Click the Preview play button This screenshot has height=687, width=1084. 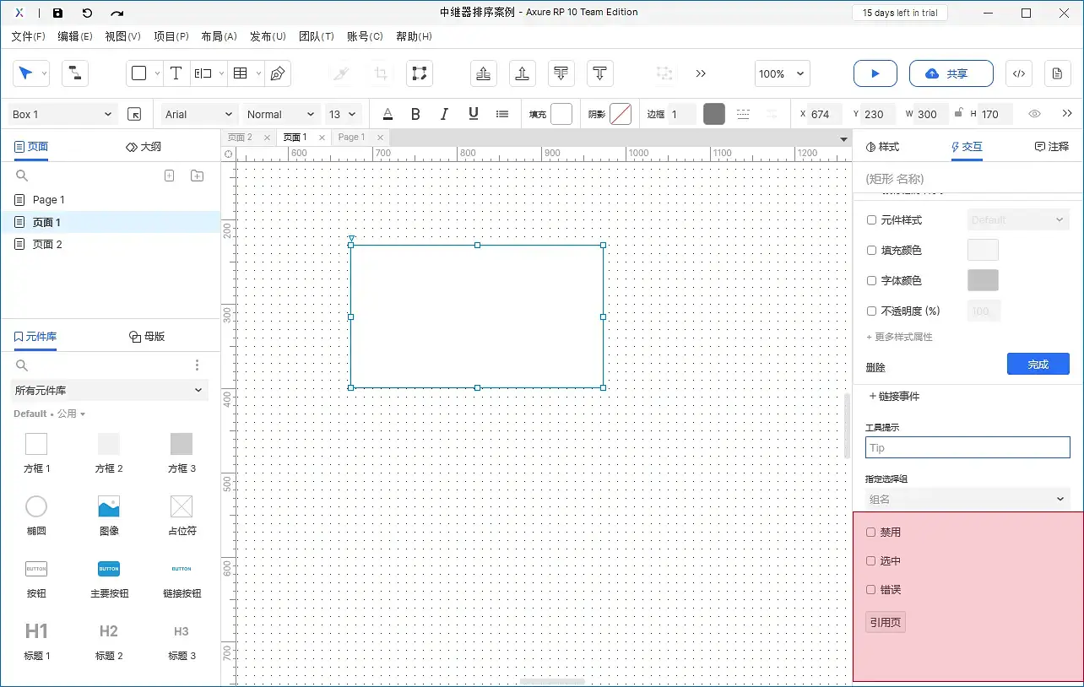tap(875, 74)
